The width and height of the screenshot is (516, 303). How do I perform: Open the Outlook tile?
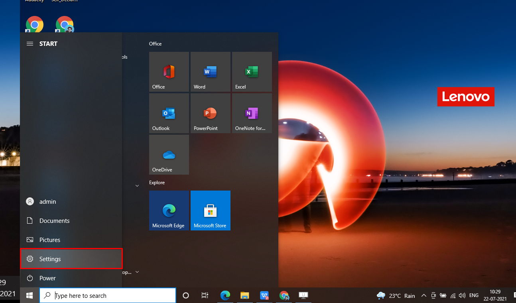tap(169, 113)
